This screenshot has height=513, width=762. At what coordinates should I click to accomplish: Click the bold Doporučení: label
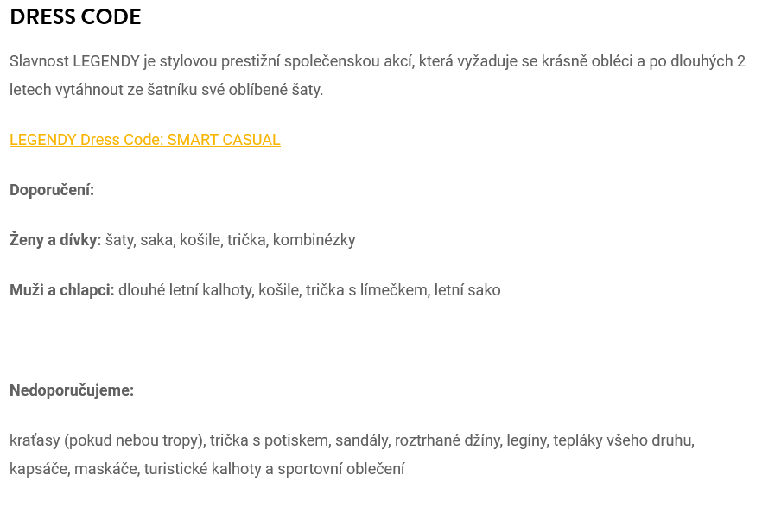pyautogui.click(x=52, y=190)
